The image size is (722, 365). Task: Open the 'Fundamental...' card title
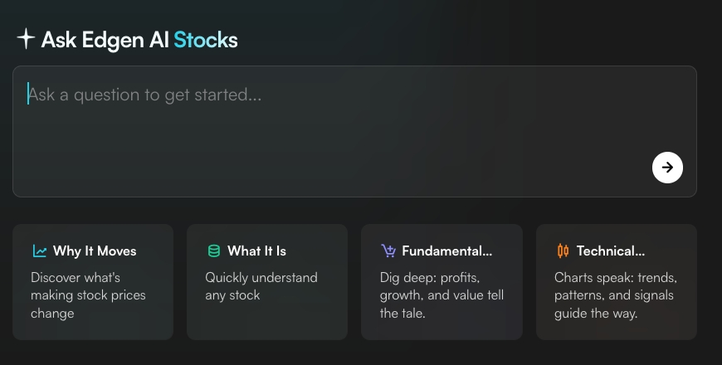click(446, 251)
